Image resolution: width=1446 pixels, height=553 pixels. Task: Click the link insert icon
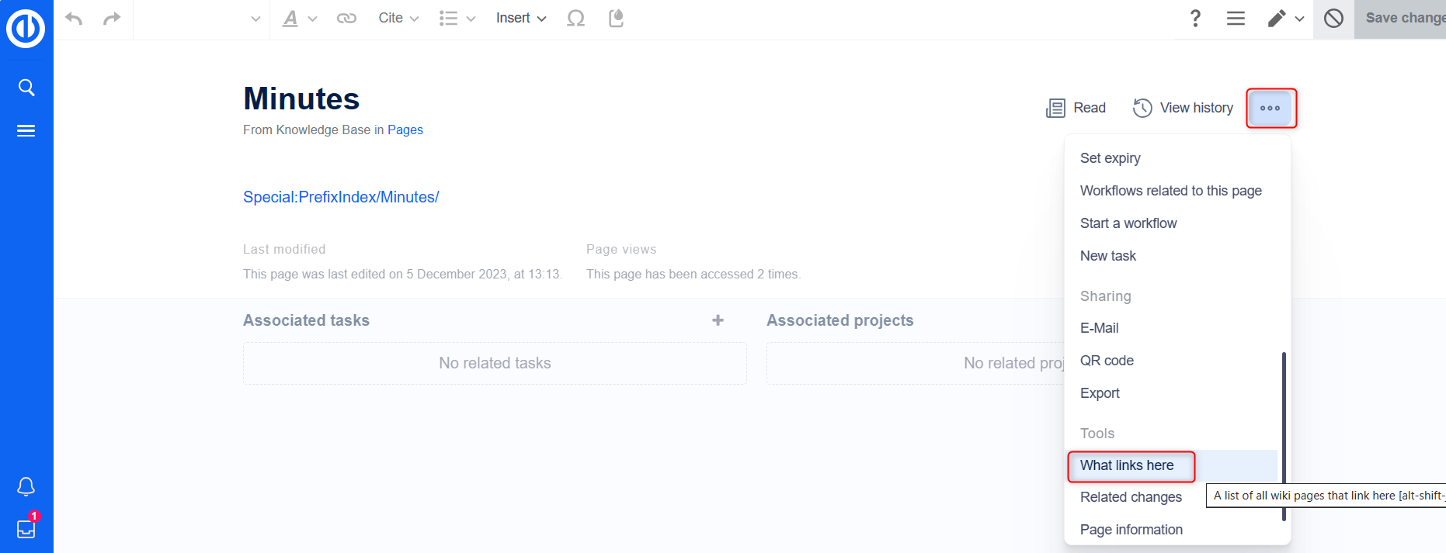(346, 19)
